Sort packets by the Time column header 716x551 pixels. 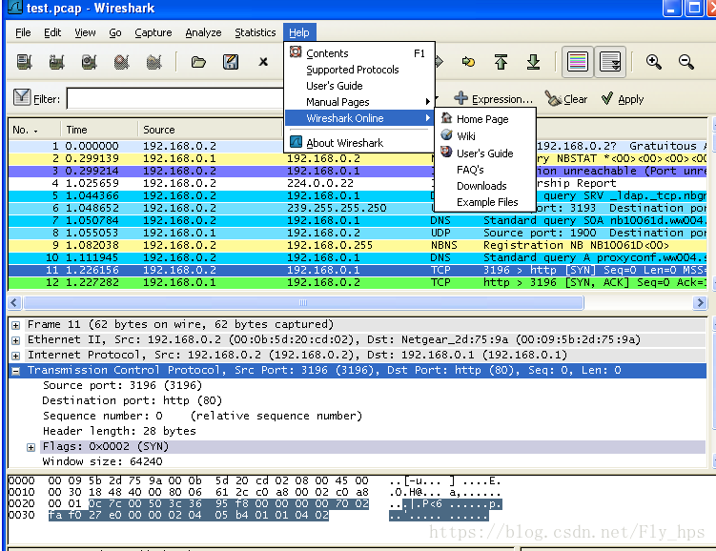[x=99, y=130]
